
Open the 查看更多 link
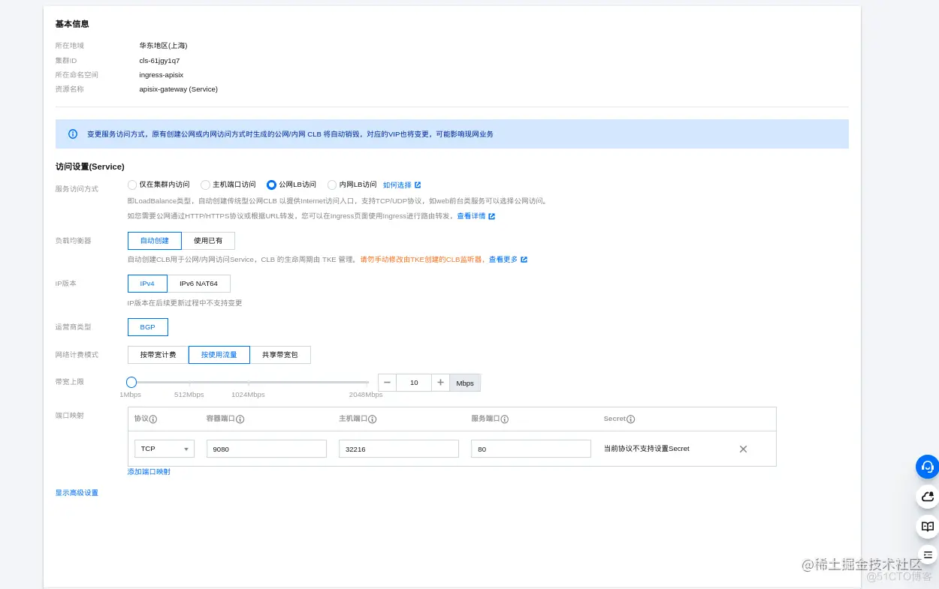click(x=503, y=260)
